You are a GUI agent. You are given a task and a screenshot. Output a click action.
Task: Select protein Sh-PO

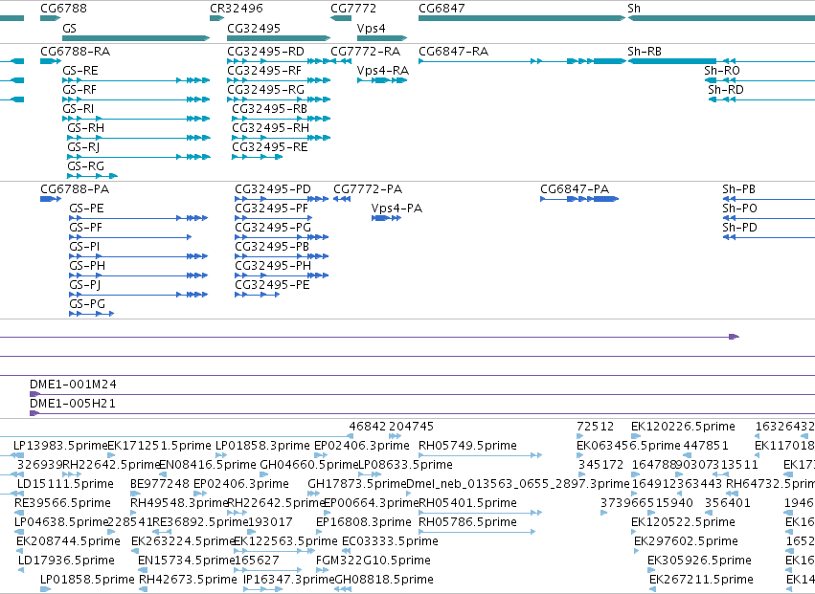click(x=739, y=209)
